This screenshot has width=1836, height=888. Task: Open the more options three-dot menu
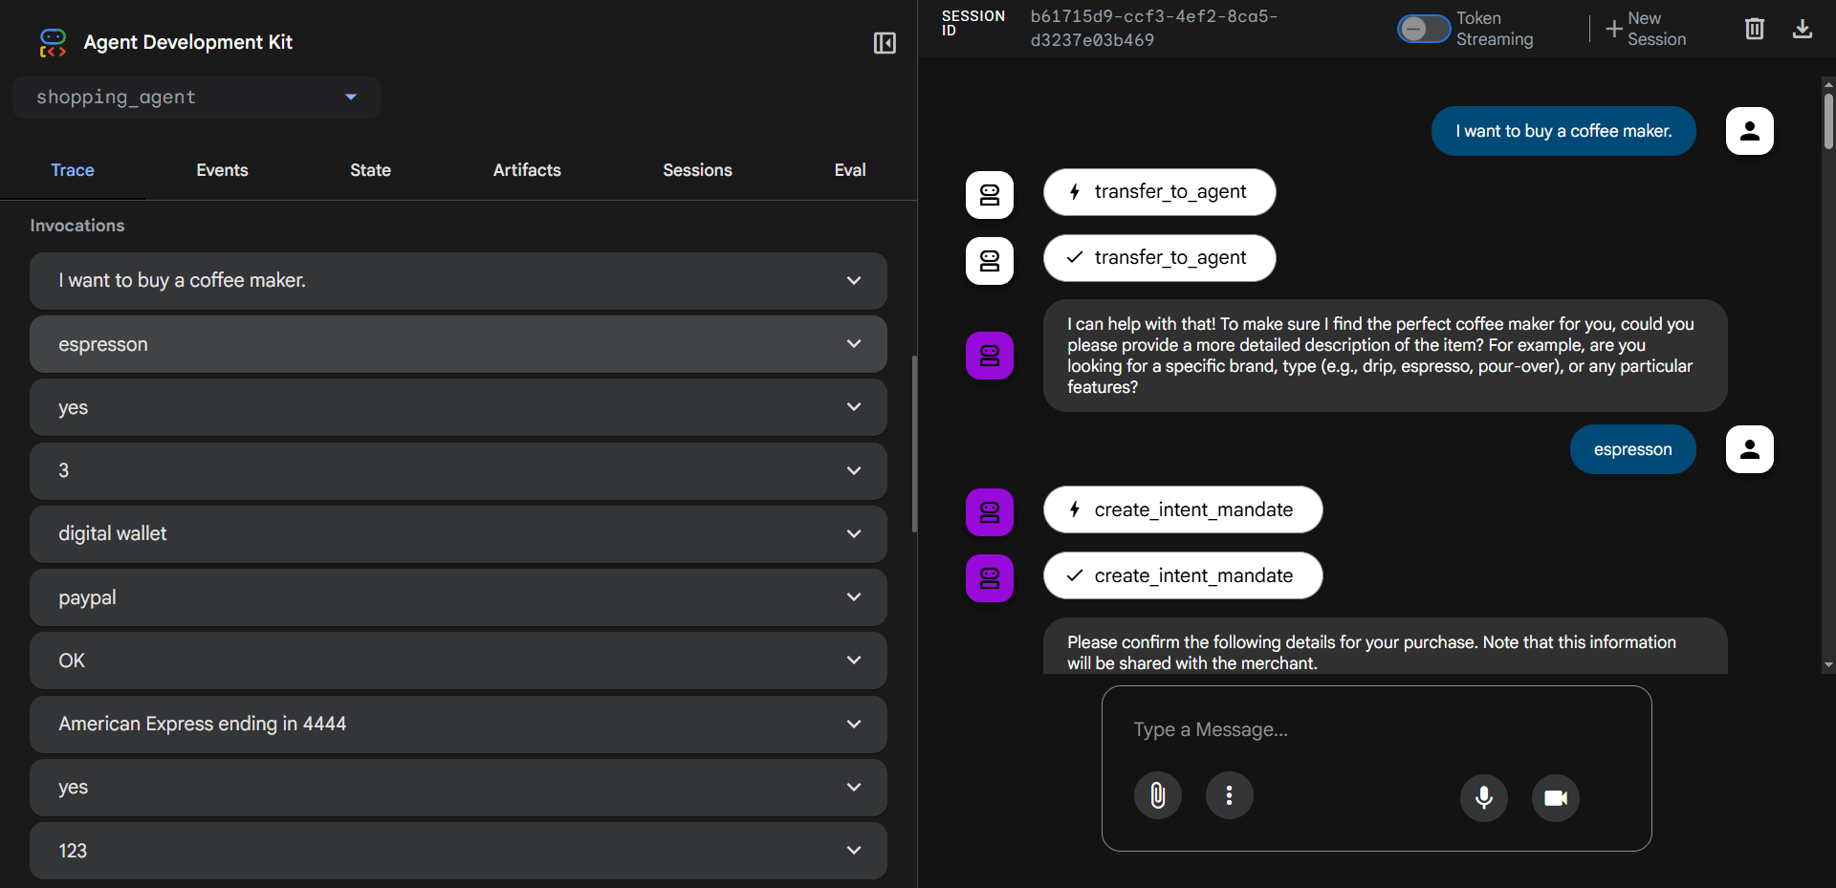1229,795
